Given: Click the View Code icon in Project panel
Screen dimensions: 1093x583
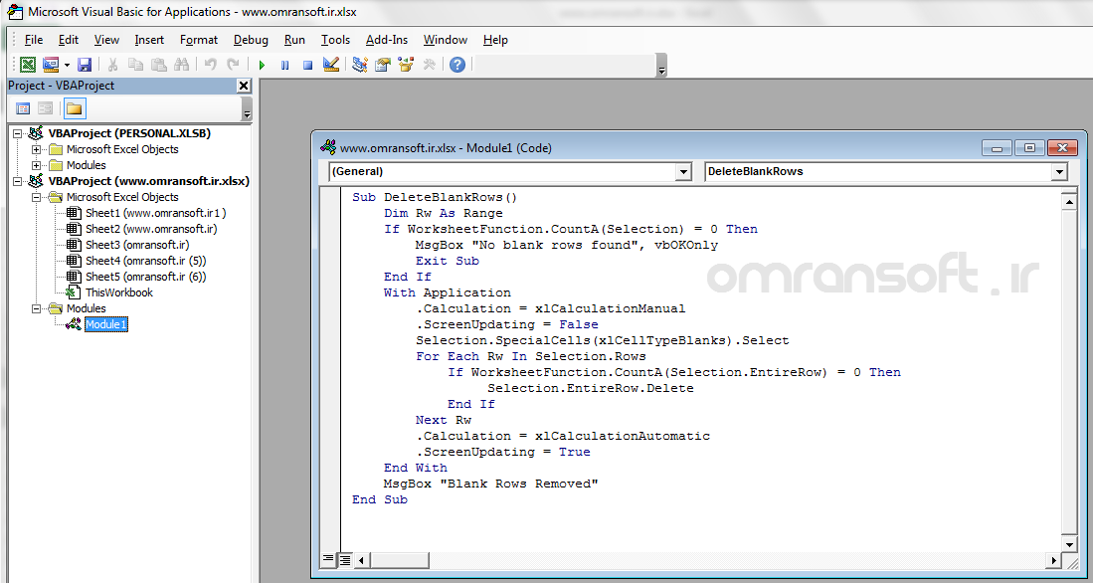Looking at the screenshot, I should [x=23, y=108].
